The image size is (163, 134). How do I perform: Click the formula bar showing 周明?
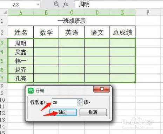point(119,5)
